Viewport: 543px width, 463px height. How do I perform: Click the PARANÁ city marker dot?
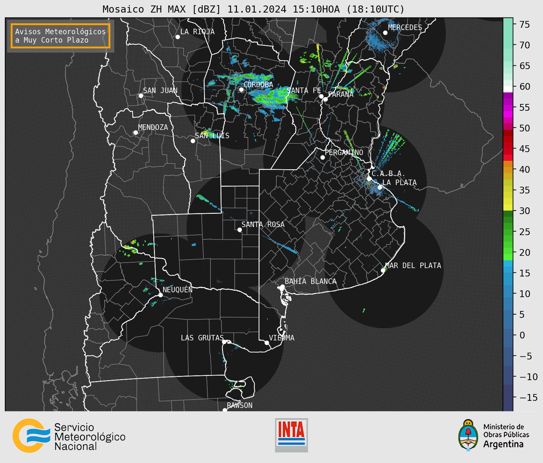point(325,99)
